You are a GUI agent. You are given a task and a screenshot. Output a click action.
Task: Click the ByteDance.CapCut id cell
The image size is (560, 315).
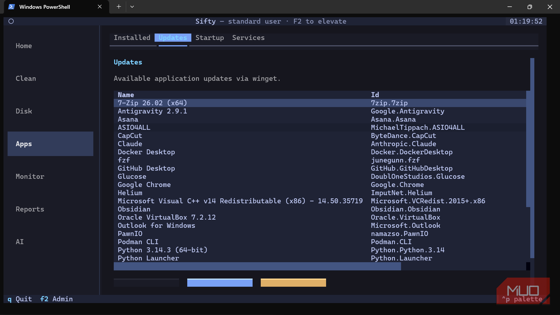403,136
